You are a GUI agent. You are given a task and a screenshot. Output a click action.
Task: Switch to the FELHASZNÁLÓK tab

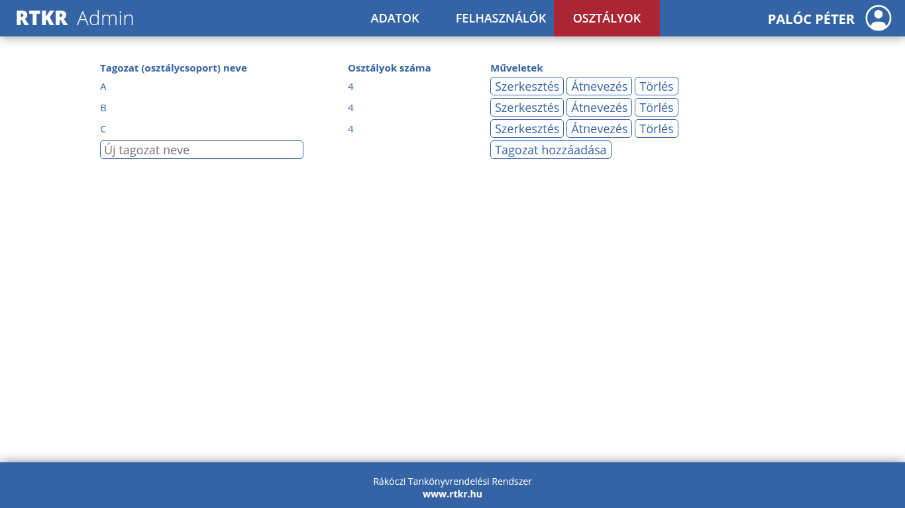501,18
